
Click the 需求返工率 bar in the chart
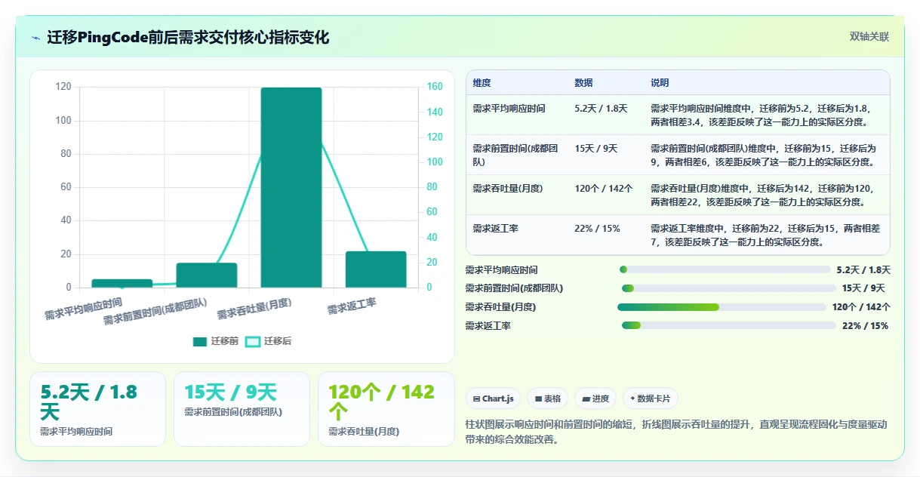[x=376, y=269]
